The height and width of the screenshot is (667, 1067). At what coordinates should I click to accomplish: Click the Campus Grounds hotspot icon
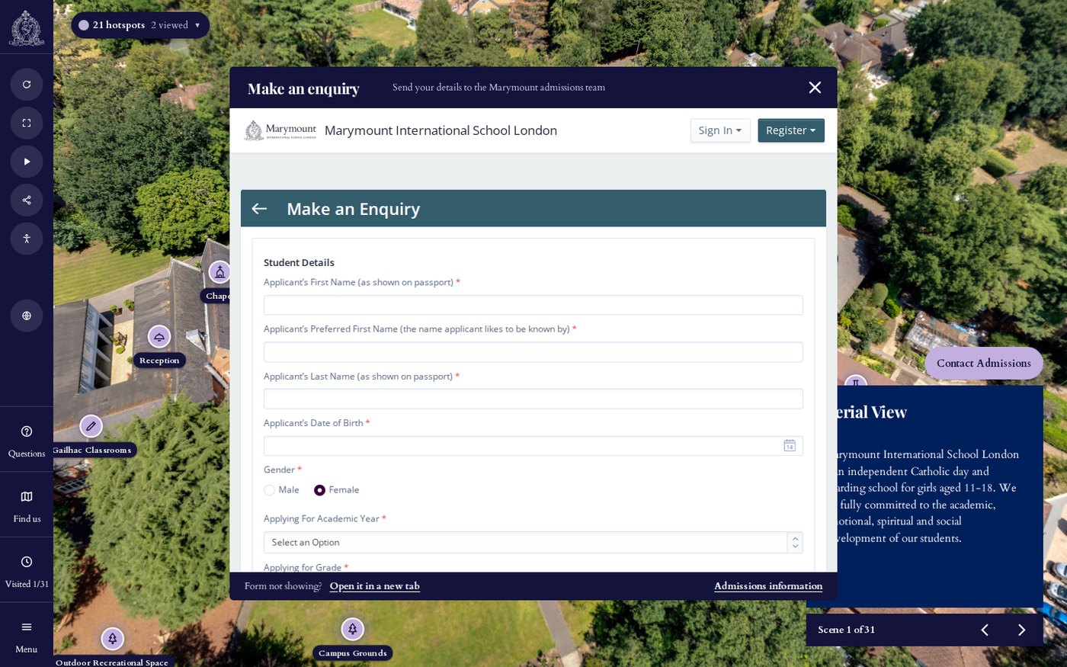[x=352, y=629]
